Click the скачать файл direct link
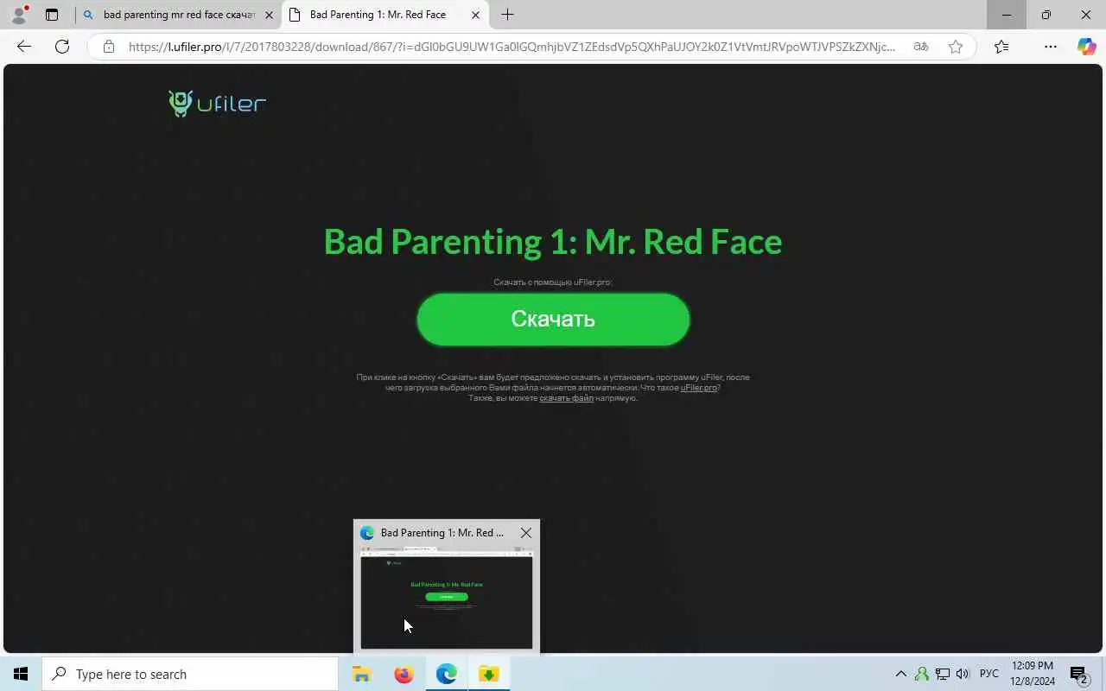The image size is (1106, 691). tap(566, 398)
